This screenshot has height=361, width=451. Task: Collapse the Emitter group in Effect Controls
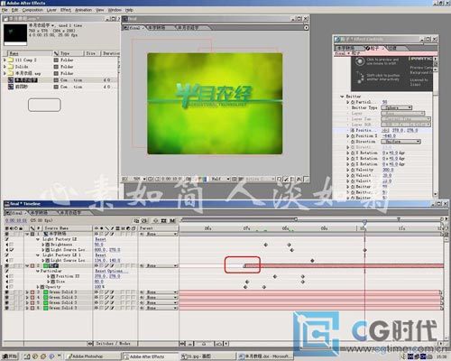(x=342, y=97)
